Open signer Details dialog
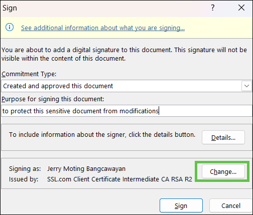This screenshot has height=215, width=253. tap(223, 137)
